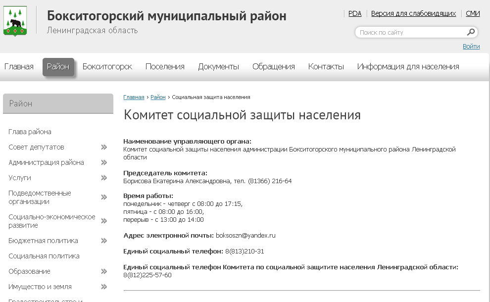Click the Войти login link

click(x=471, y=46)
